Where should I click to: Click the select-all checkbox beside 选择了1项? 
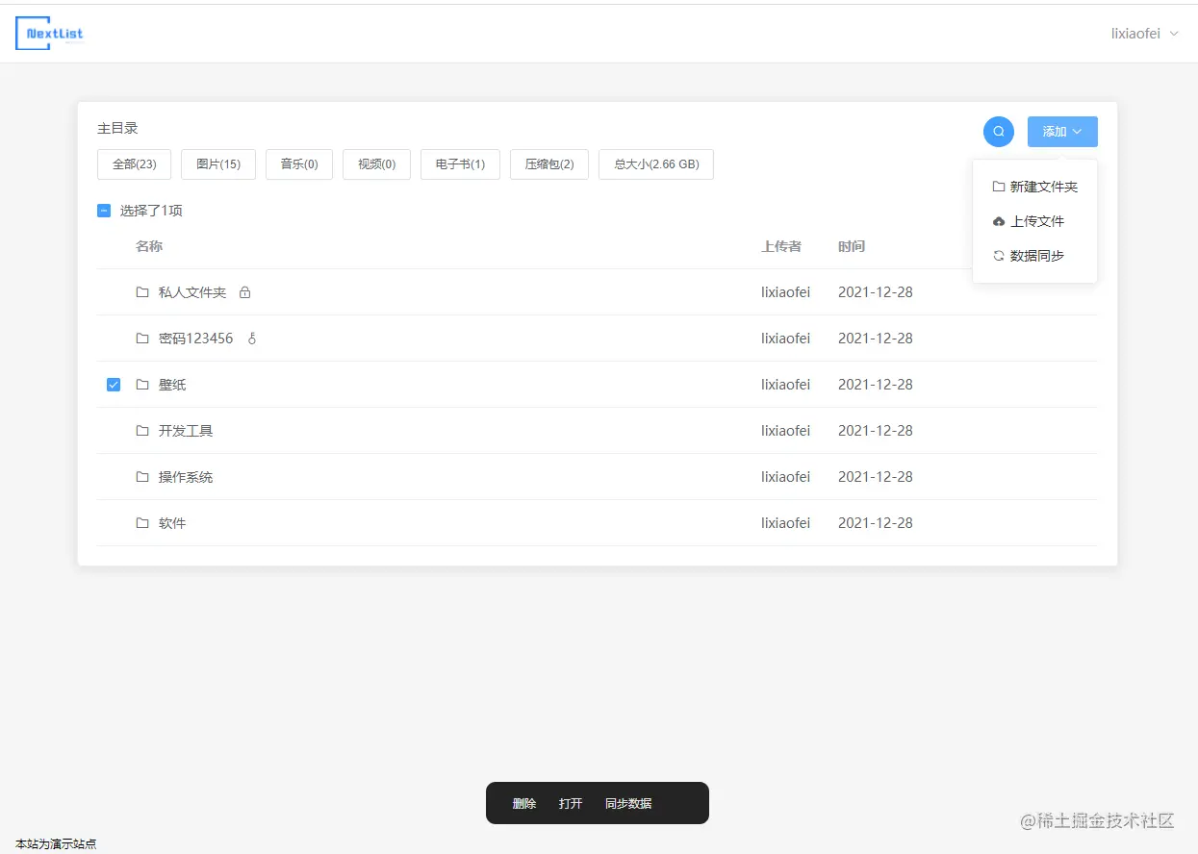coord(104,210)
